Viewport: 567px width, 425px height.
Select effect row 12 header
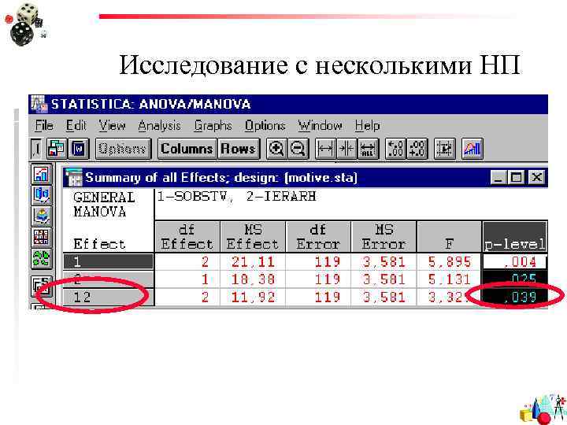(x=108, y=297)
